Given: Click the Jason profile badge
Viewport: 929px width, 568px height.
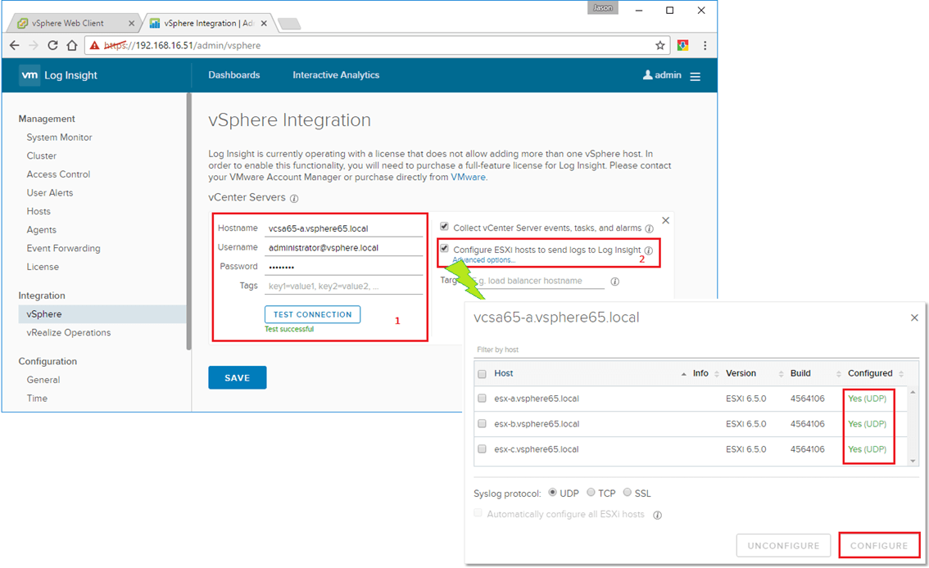Looking at the screenshot, I should point(603,8).
